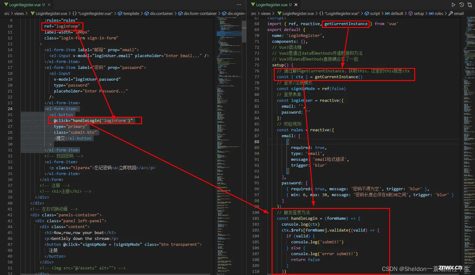Image resolution: width=475 pixels, height=275 pixels.
Task: Click the 'setup() {' line
Action: pyautogui.click(x=283, y=65)
